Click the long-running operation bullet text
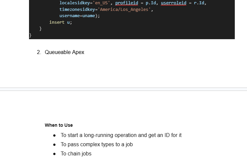 [x=121, y=135]
